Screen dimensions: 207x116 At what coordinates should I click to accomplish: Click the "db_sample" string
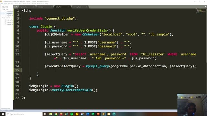click(x=159, y=34)
